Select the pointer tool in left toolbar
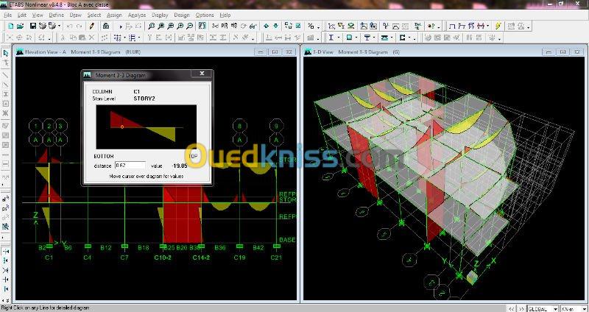 coord(5,54)
